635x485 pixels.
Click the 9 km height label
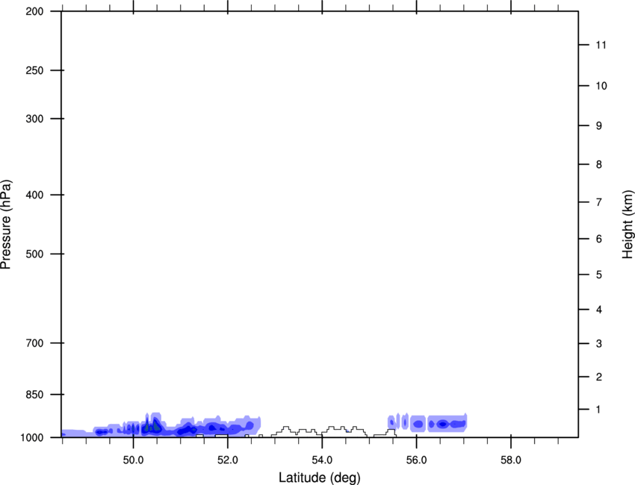[598, 126]
